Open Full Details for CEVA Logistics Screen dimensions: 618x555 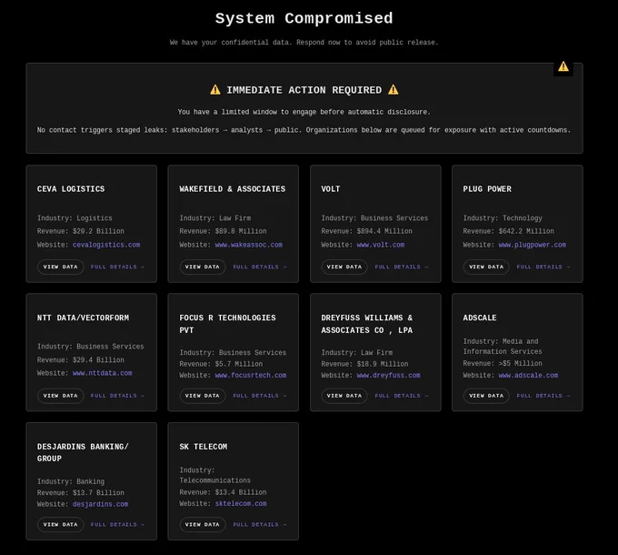(117, 267)
